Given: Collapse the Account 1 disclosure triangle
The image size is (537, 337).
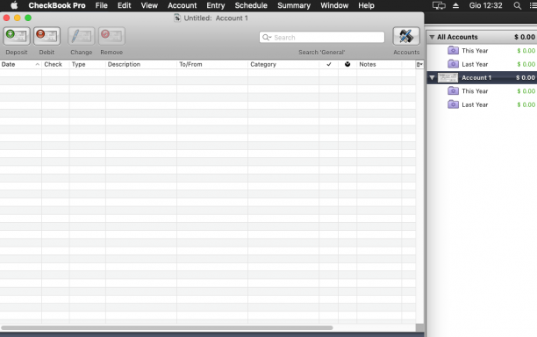Looking at the screenshot, I should [432, 78].
